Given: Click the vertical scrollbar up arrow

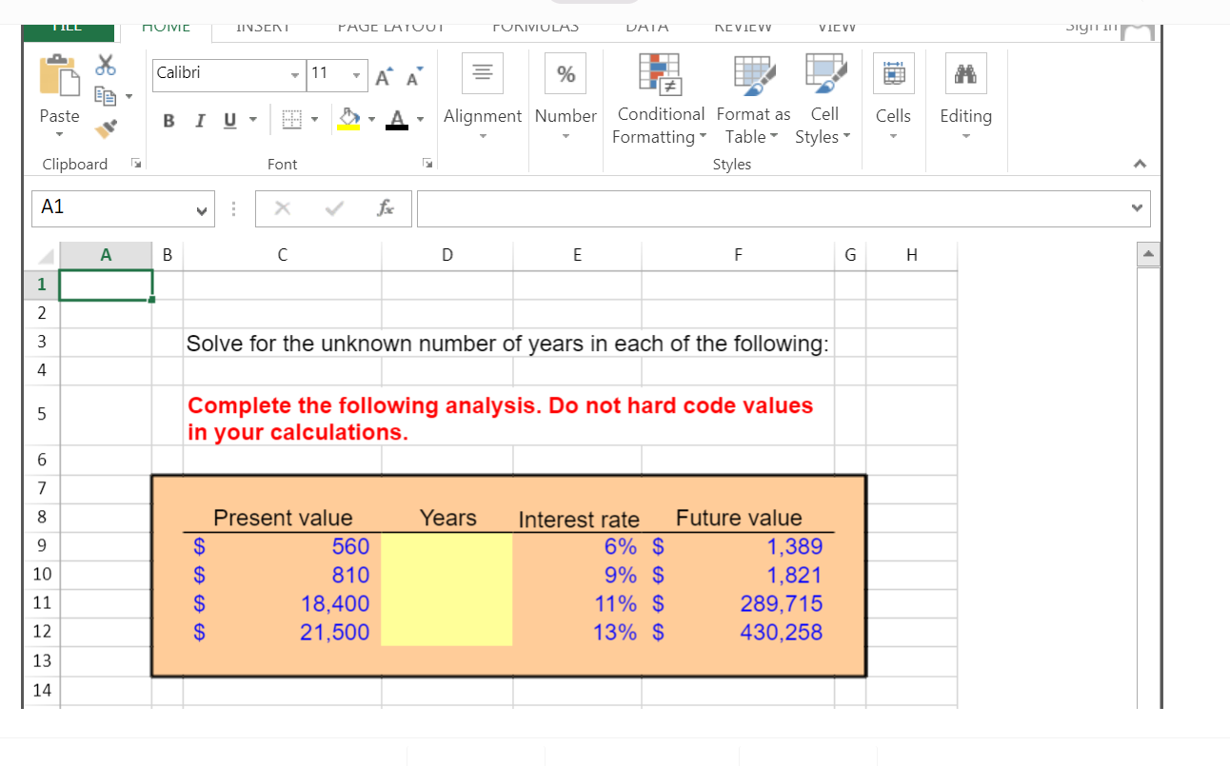Looking at the screenshot, I should pyautogui.click(x=1148, y=256).
